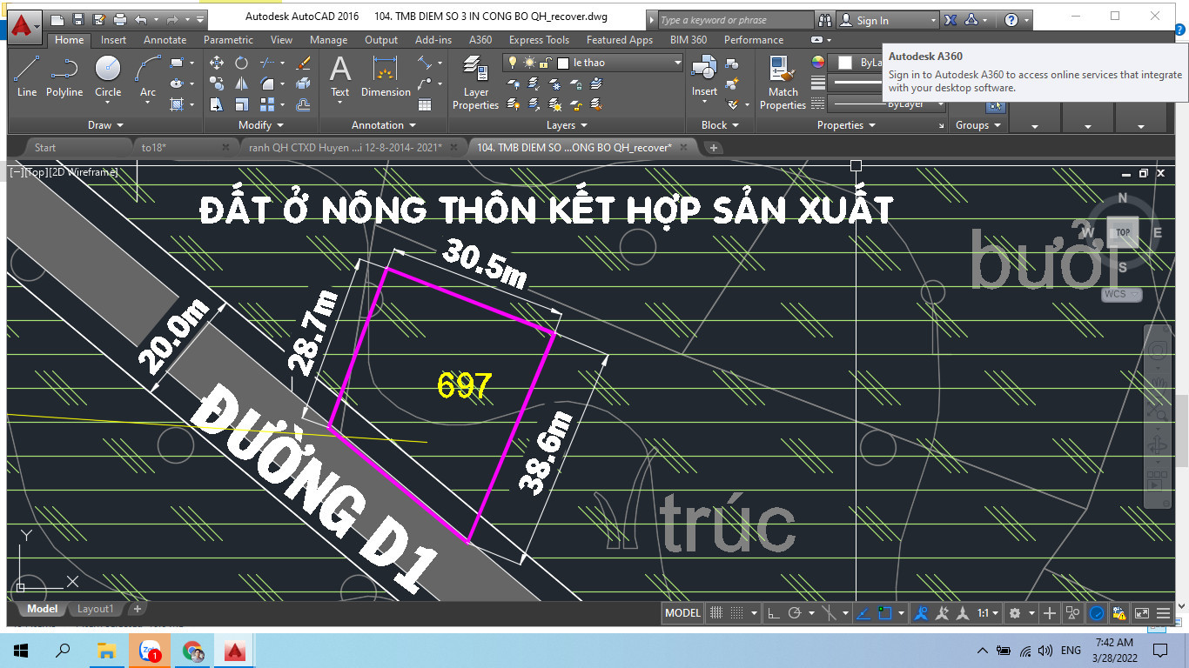Open Layer Properties manager

[475, 83]
